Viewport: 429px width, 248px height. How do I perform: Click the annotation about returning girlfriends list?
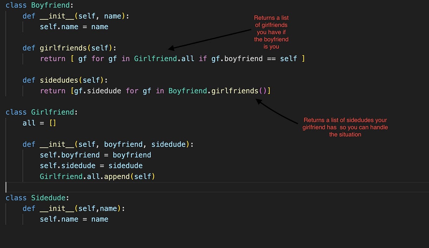tap(271, 32)
